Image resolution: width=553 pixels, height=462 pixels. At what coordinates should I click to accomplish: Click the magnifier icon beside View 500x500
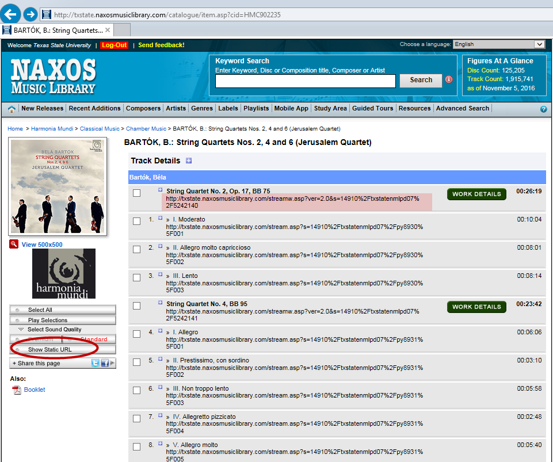pos(14,244)
